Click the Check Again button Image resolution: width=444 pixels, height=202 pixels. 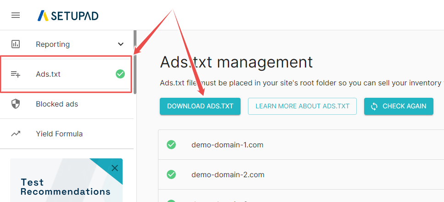(399, 106)
